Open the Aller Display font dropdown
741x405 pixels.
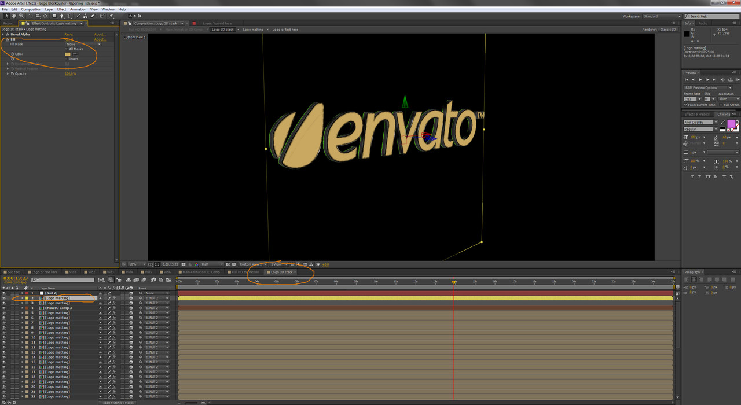(x=700, y=122)
